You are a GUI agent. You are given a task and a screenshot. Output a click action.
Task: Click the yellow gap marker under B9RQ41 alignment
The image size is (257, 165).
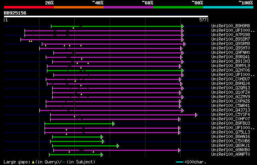(x=82, y=59)
